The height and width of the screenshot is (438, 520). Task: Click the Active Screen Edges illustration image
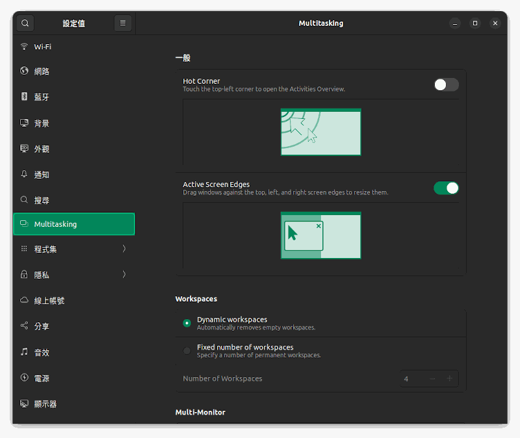[x=320, y=235]
